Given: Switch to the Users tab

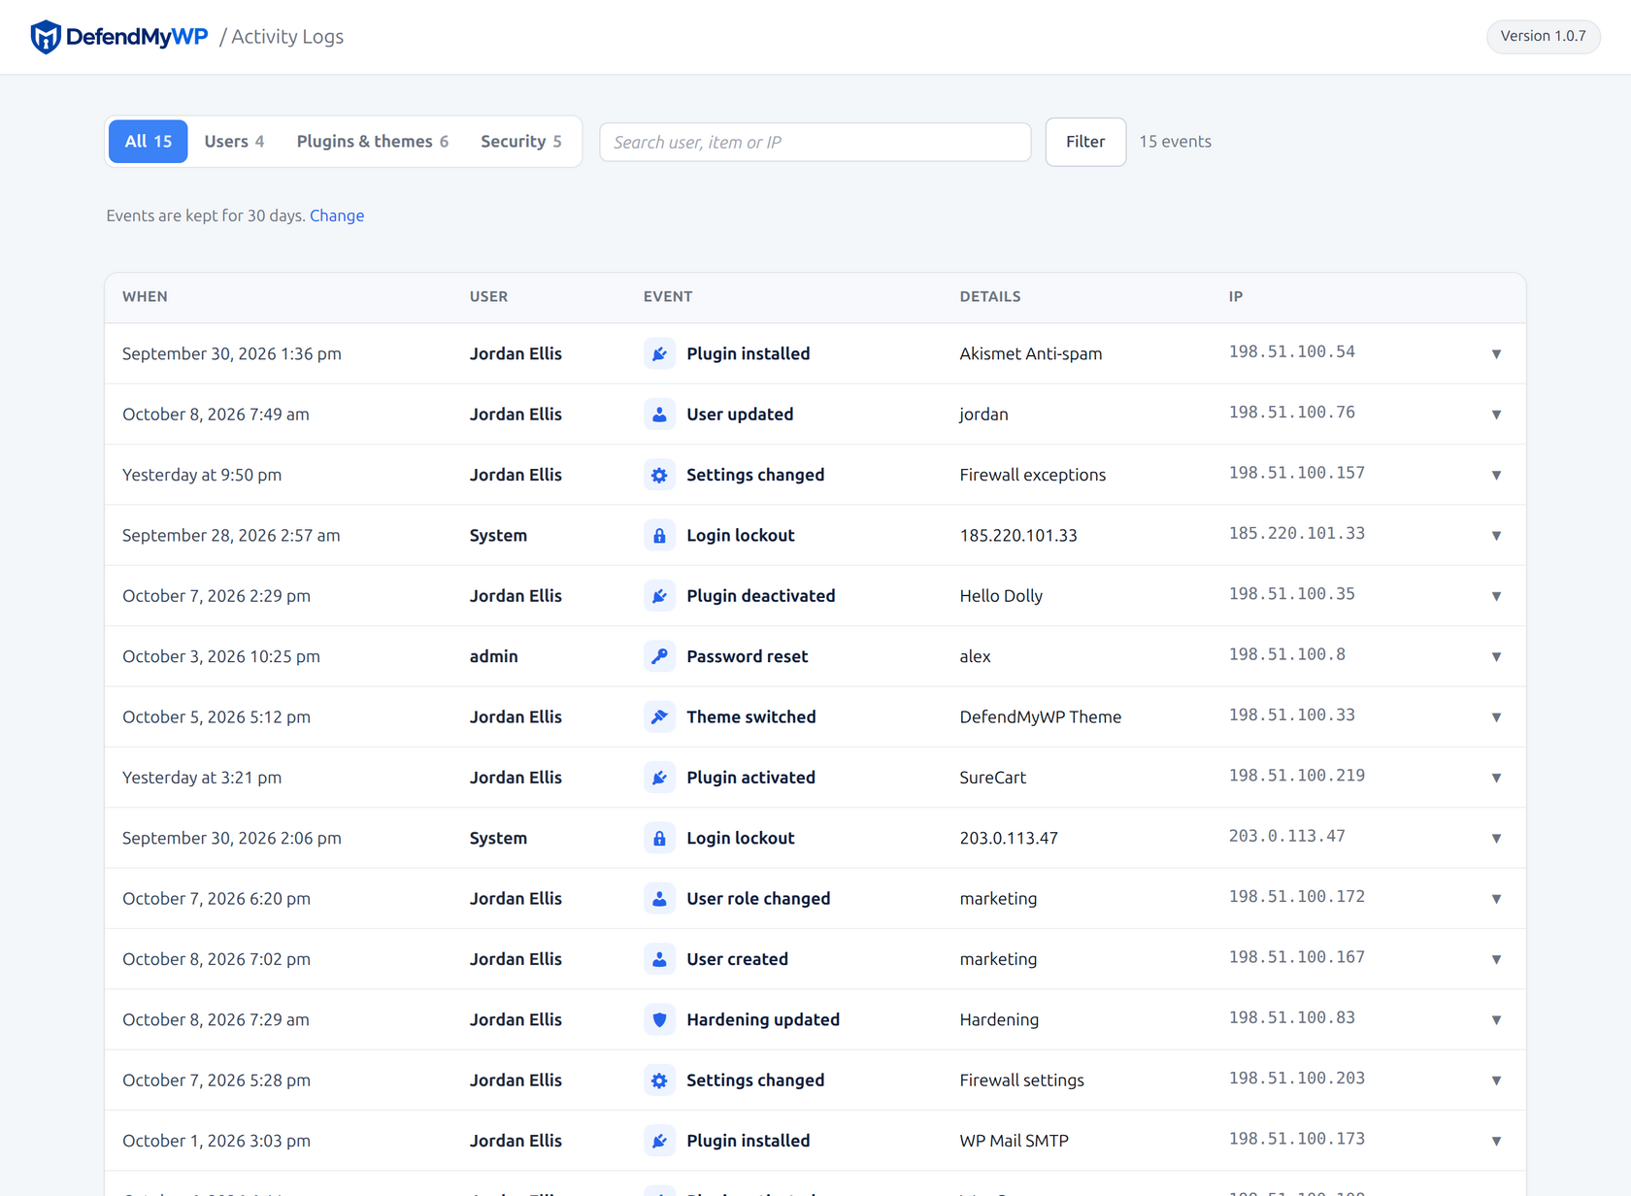Looking at the screenshot, I should (234, 142).
